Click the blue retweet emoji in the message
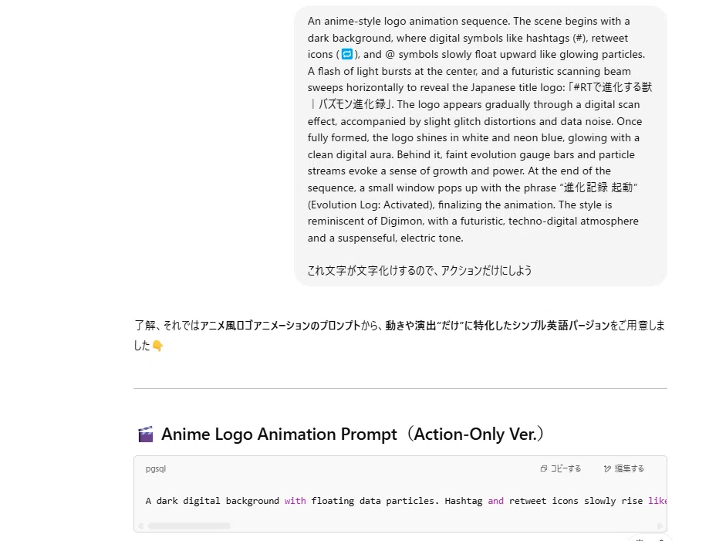726x541 pixels. click(346, 55)
